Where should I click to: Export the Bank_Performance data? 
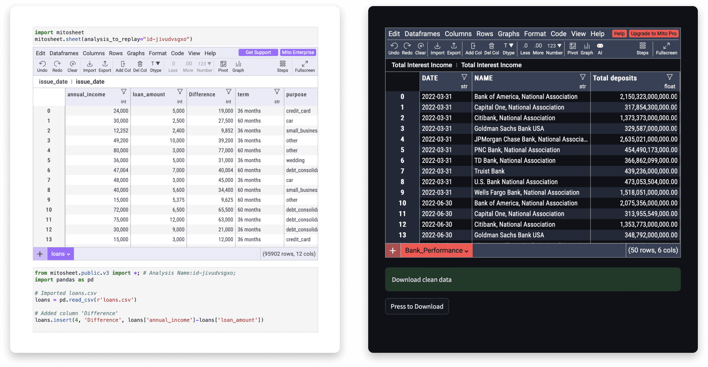(x=453, y=49)
